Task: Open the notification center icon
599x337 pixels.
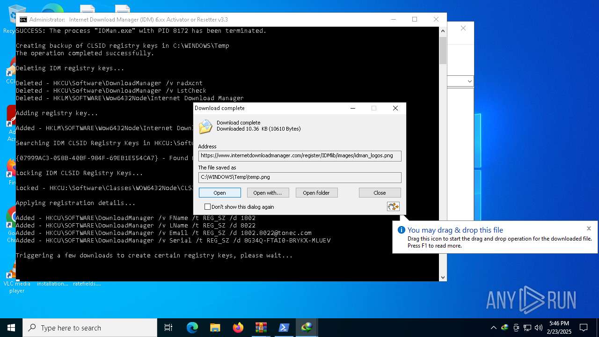Action: click(x=584, y=328)
